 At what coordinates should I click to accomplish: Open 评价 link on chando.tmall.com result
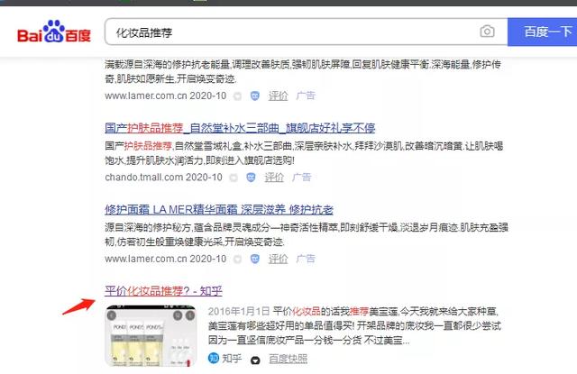point(274,178)
